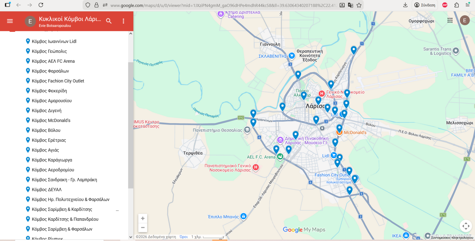The height and width of the screenshot is (241, 475).
Task: Select Κόμβος McDonald's from the list
Action: click(x=51, y=120)
